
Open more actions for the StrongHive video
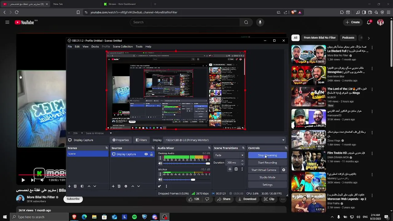pos(372,68)
